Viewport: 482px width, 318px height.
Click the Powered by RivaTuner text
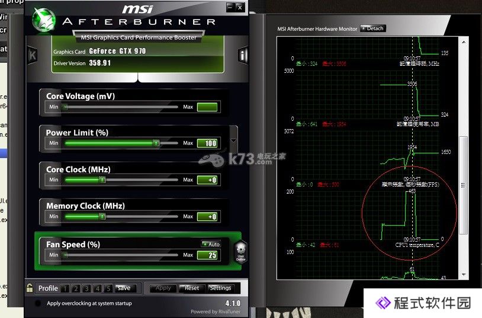[x=215, y=311]
